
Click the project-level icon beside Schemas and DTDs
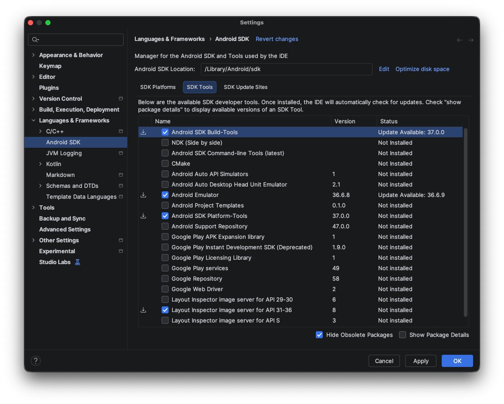pyautogui.click(x=121, y=186)
